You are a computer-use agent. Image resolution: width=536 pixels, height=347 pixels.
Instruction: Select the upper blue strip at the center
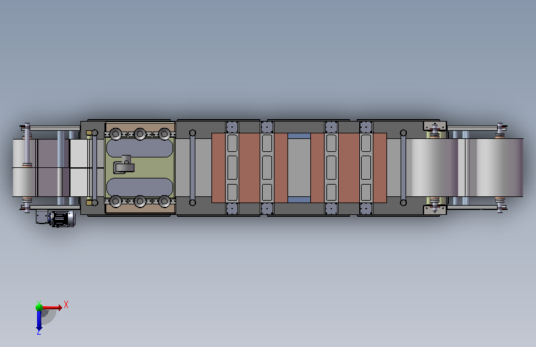pyautogui.click(x=299, y=136)
